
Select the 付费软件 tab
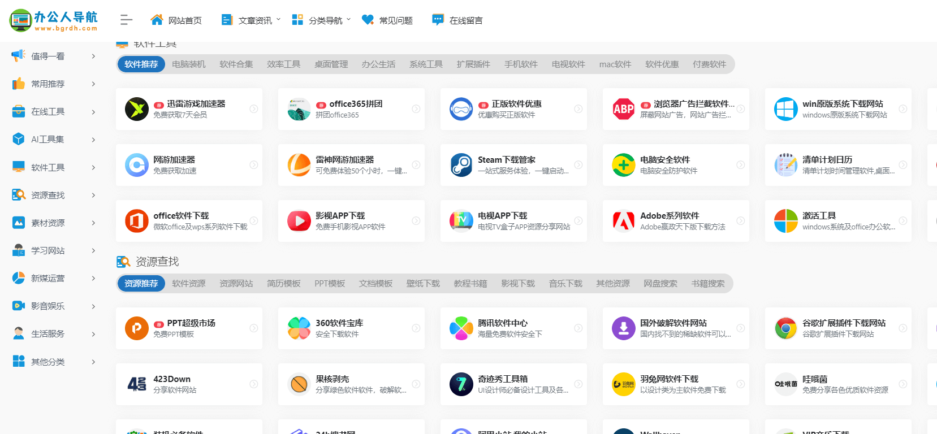[710, 64]
